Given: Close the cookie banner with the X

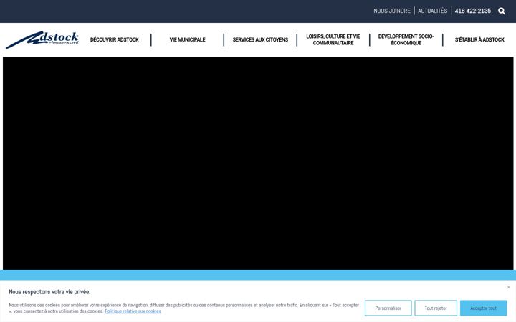Looking at the screenshot, I should click(508, 287).
